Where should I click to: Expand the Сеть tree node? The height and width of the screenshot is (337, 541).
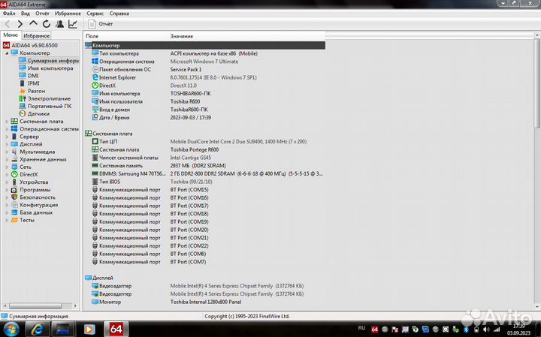(7, 167)
